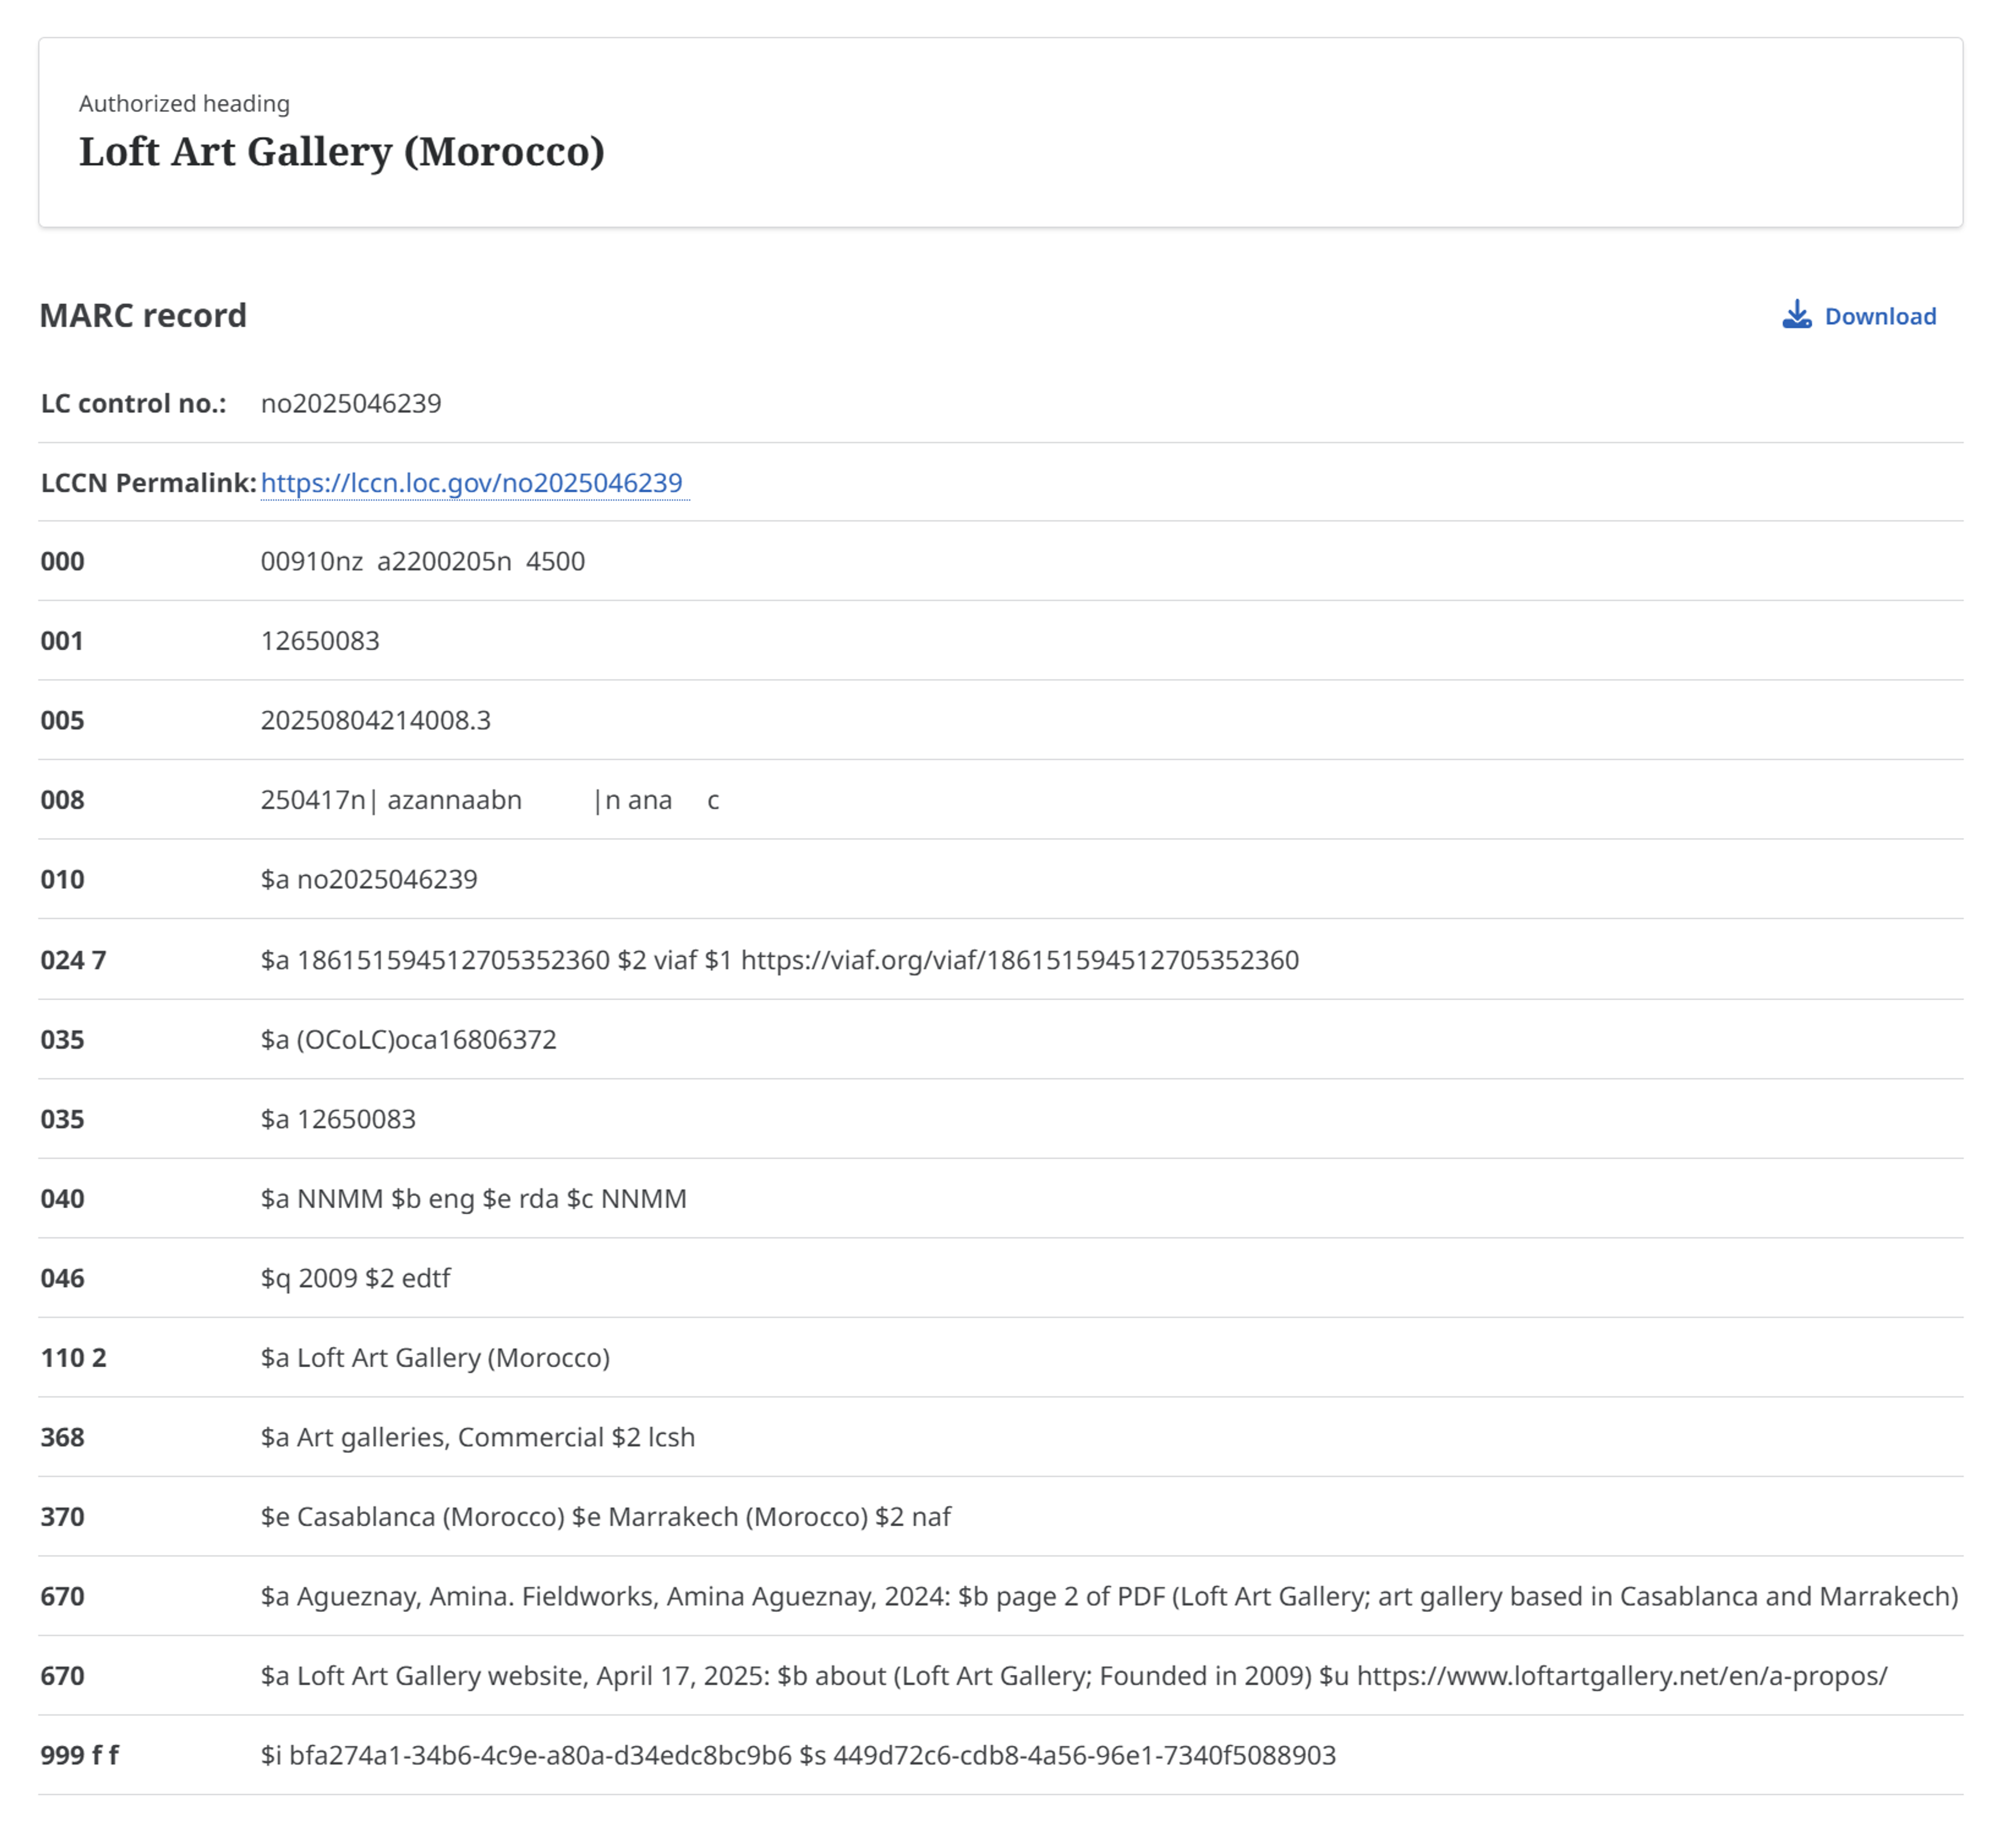Image resolution: width=2016 pixels, height=1845 pixels.
Task: Click the 024 VIAF identifier row text
Action: [x=780, y=961]
